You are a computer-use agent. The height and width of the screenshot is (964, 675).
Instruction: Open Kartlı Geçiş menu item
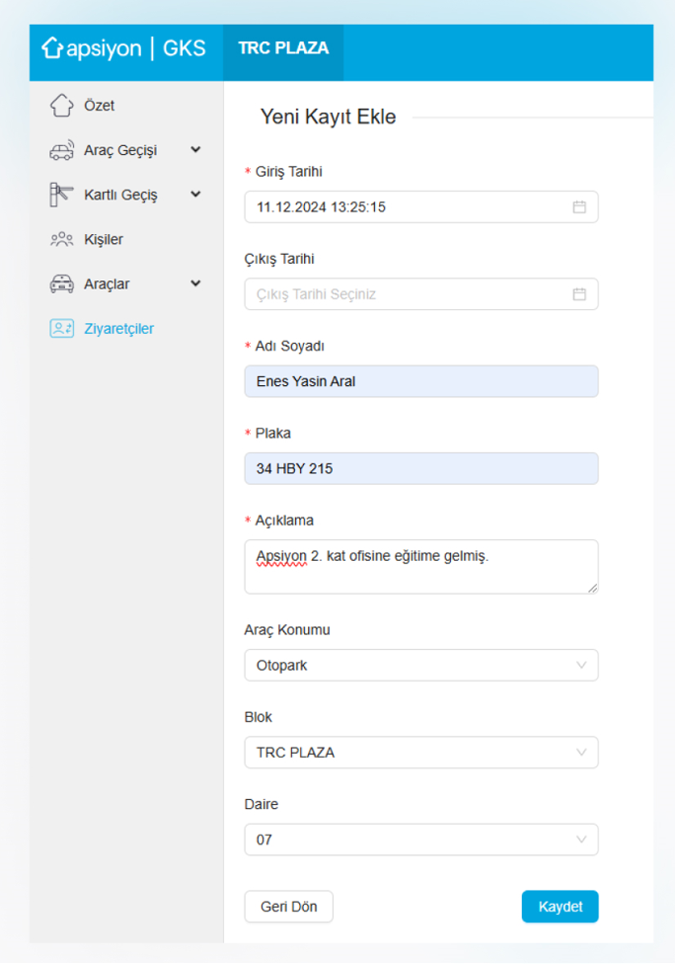point(120,195)
